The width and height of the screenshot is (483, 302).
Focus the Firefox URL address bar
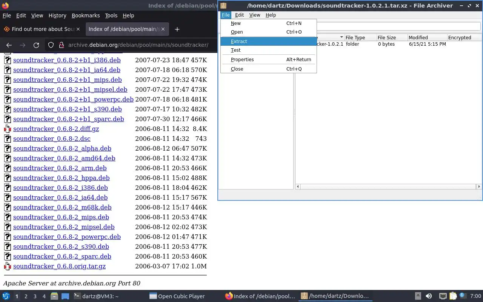pos(138,45)
